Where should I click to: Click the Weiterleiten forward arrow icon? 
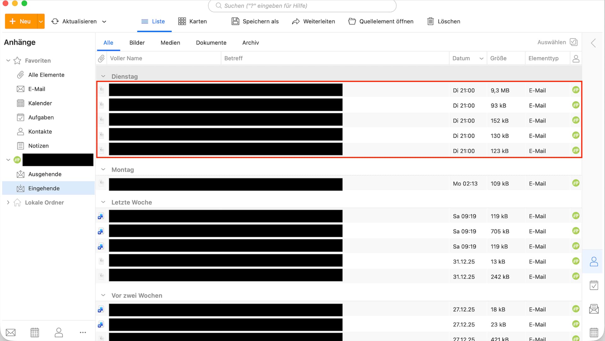click(x=296, y=21)
